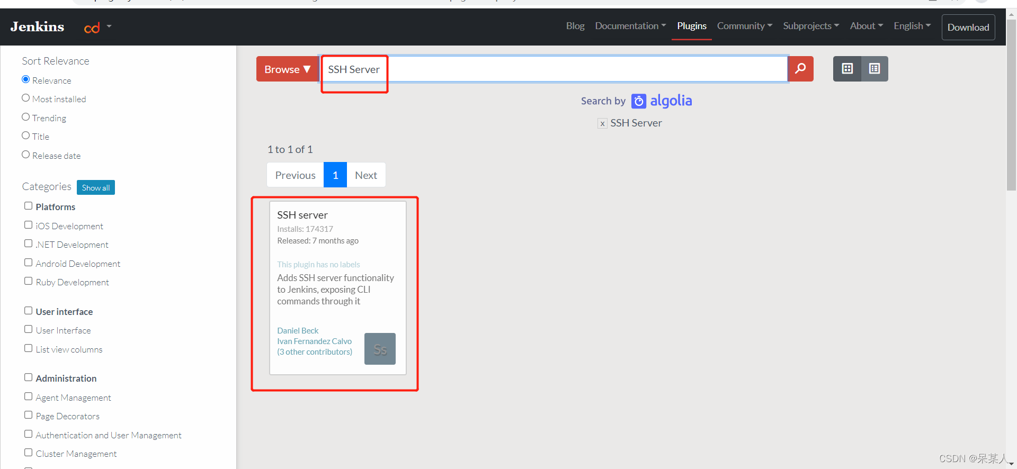Check Authentication and User Management
1017x469 pixels.
point(29,434)
